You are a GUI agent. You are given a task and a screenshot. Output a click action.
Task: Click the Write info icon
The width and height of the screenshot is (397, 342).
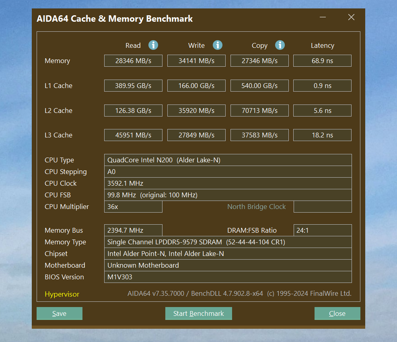[x=218, y=45]
